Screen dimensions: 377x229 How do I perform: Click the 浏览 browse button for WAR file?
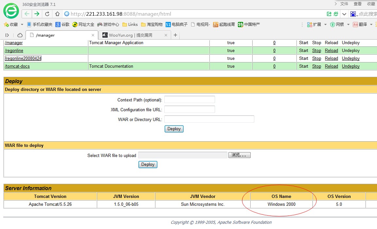point(240,155)
